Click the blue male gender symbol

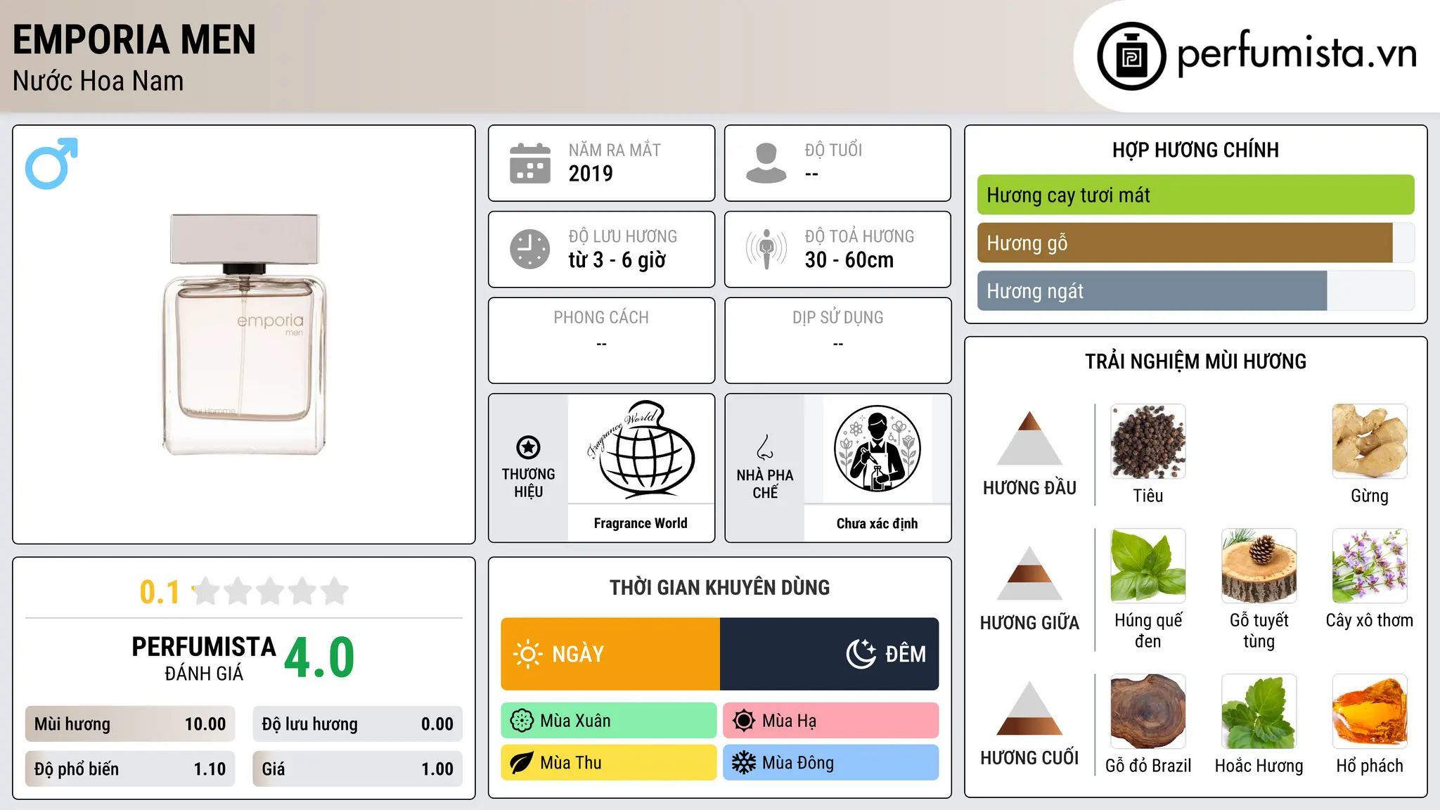[51, 163]
